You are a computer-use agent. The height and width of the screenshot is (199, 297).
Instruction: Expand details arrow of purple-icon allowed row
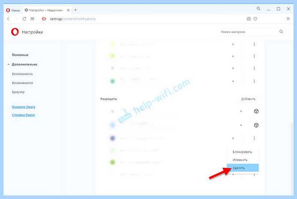(x=233, y=138)
